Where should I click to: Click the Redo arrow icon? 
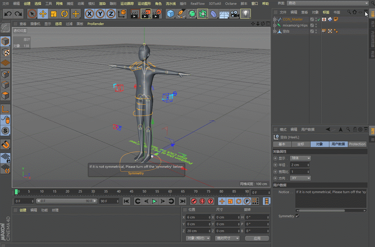click(18, 14)
